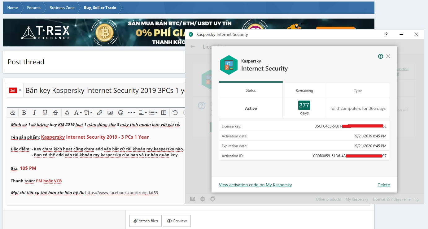Click the Kaspersky shield icon in title bar
The image size is (428, 229).
coord(191,34)
